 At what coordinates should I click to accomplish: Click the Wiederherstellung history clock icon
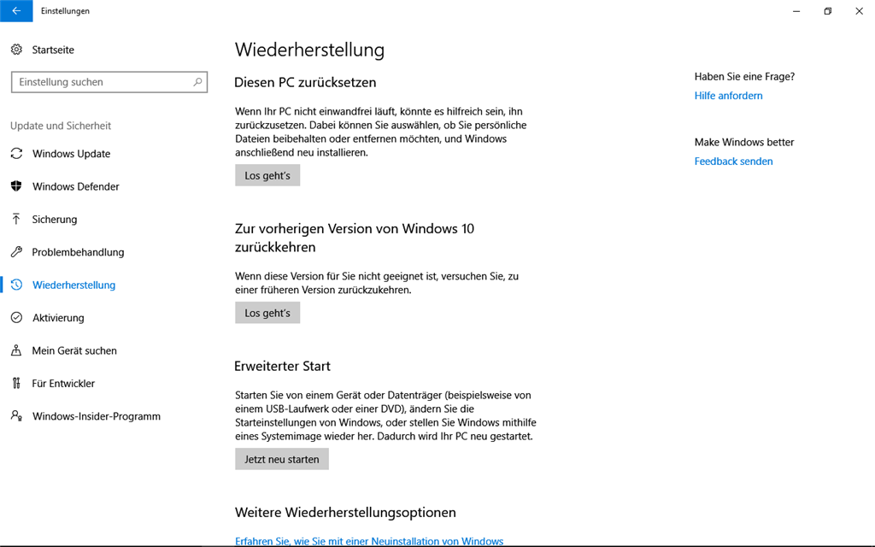pos(17,285)
